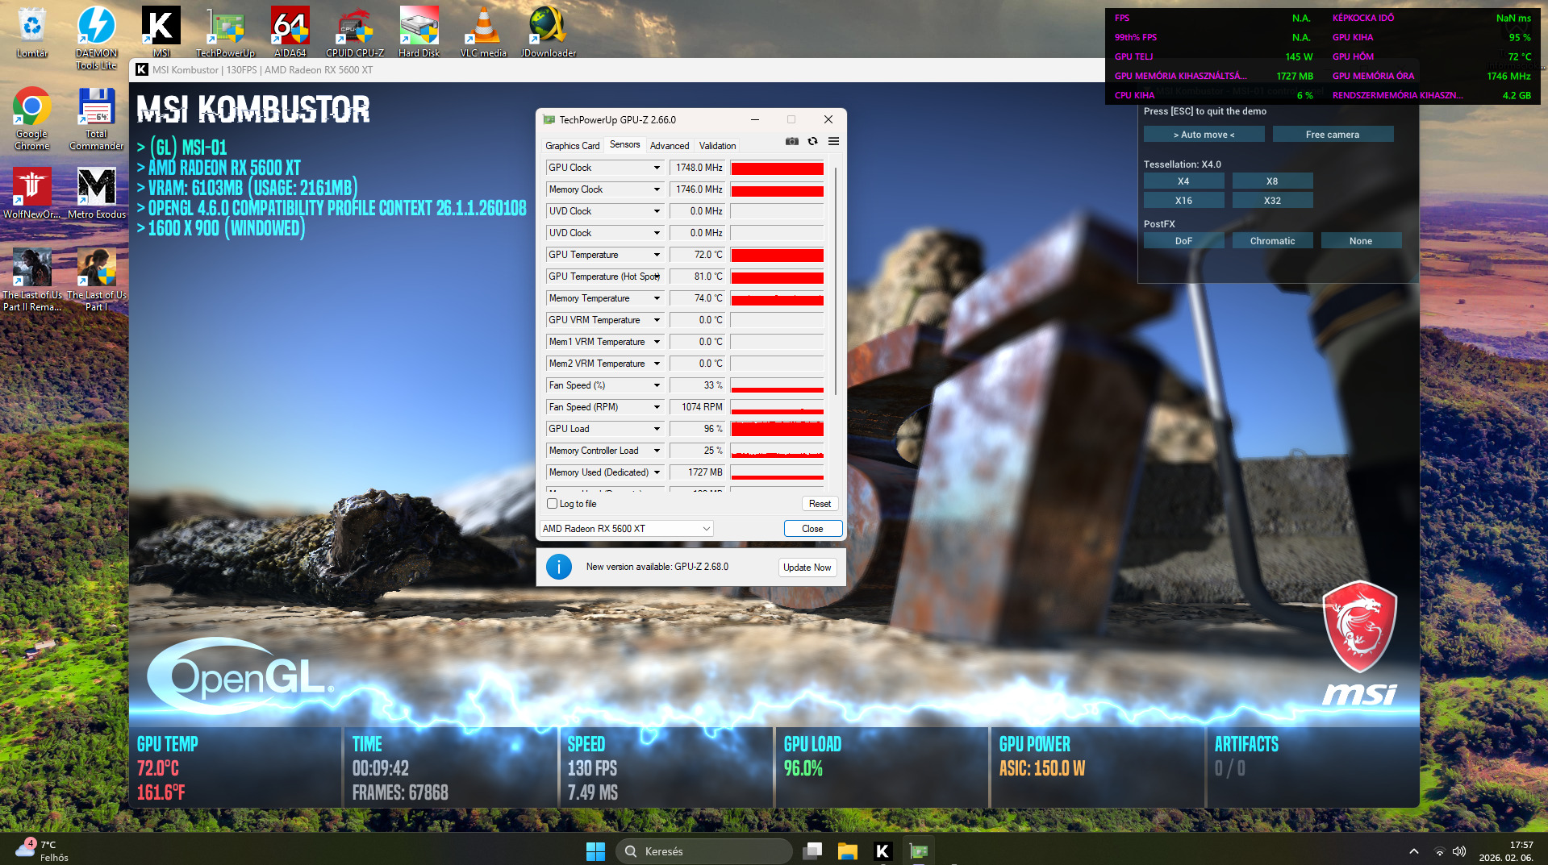Expand the Fan Speed (%) sensor dropdown
Image resolution: width=1548 pixels, height=865 pixels.
(x=657, y=385)
